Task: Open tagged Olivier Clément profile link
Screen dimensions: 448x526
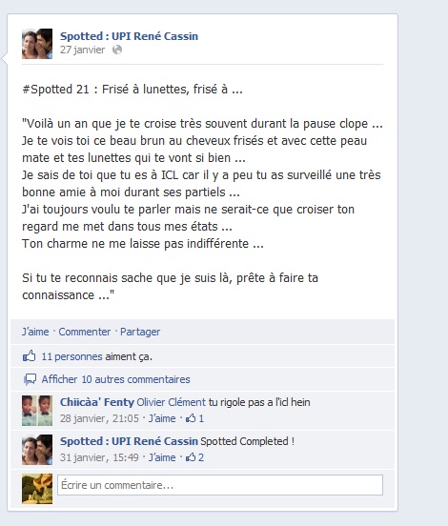Action: (172, 402)
